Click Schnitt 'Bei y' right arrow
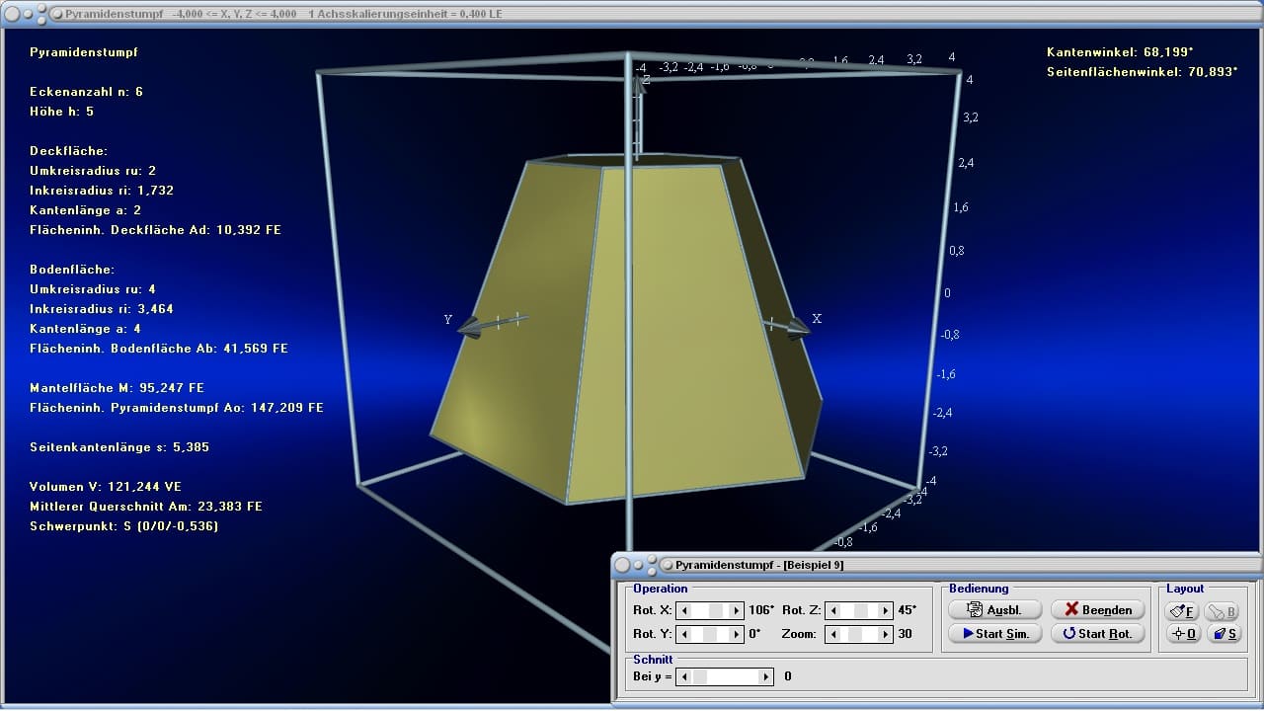 tap(766, 676)
